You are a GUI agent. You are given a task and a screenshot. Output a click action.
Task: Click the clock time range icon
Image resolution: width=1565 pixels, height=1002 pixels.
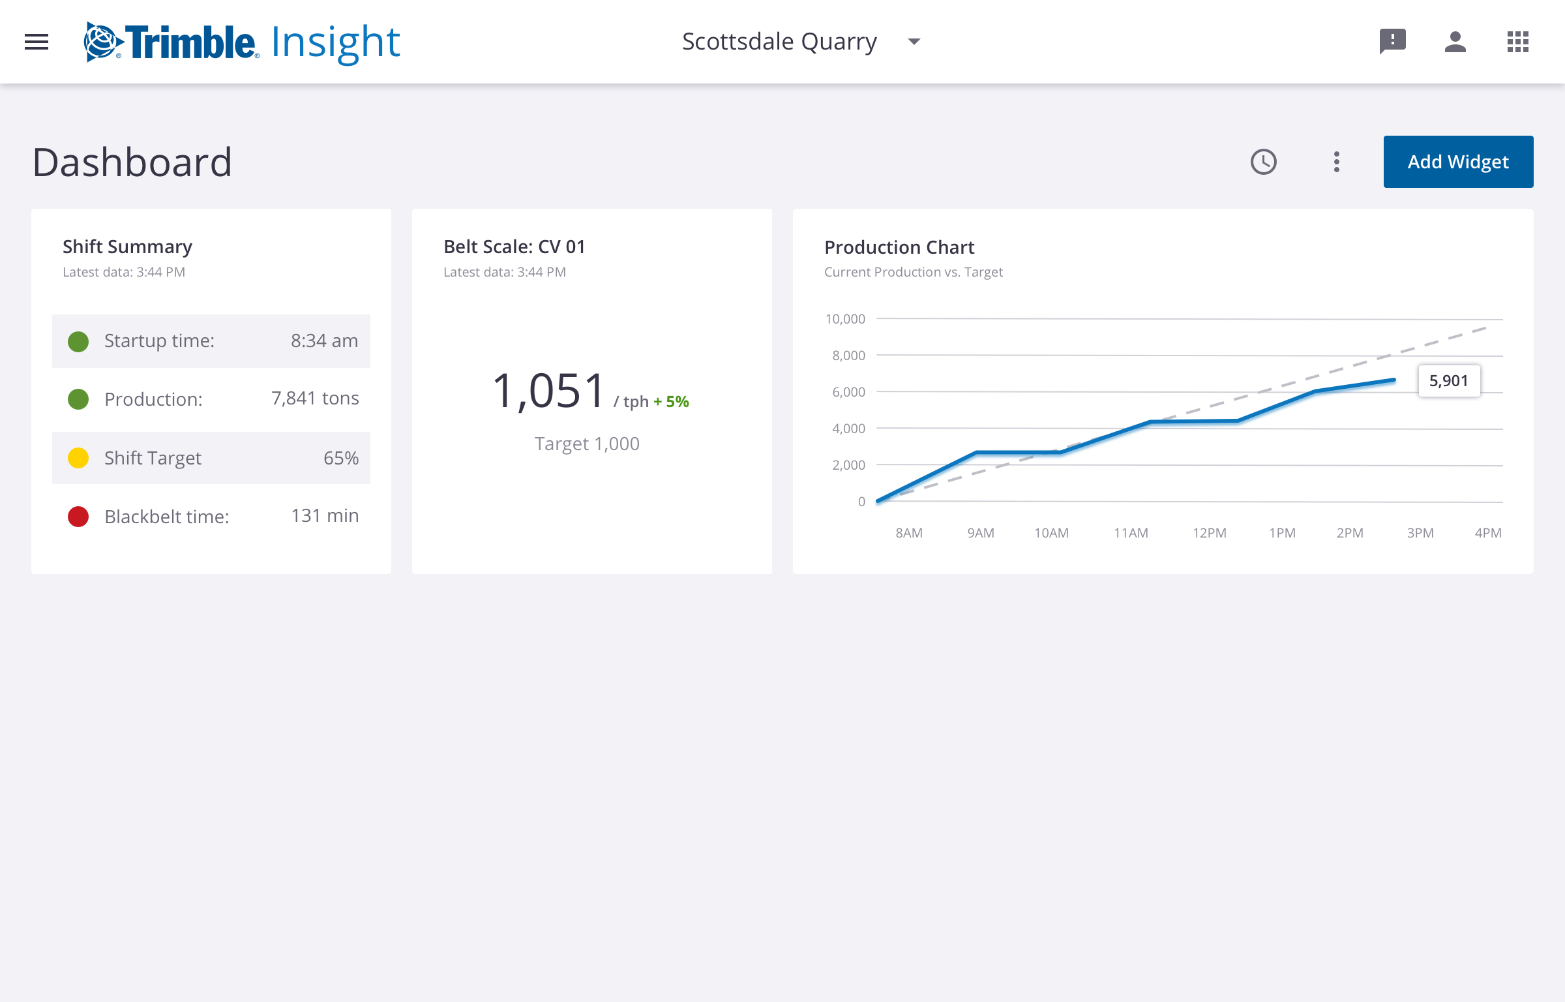pos(1263,162)
